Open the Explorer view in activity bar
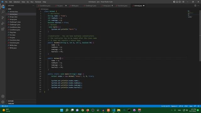 point(3,6)
